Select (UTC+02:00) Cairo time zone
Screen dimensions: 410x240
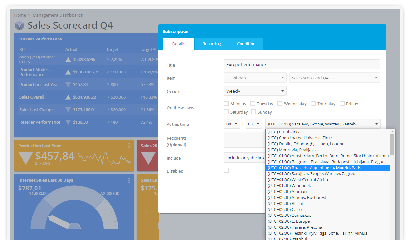pyautogui.click(x=328, y=210)
